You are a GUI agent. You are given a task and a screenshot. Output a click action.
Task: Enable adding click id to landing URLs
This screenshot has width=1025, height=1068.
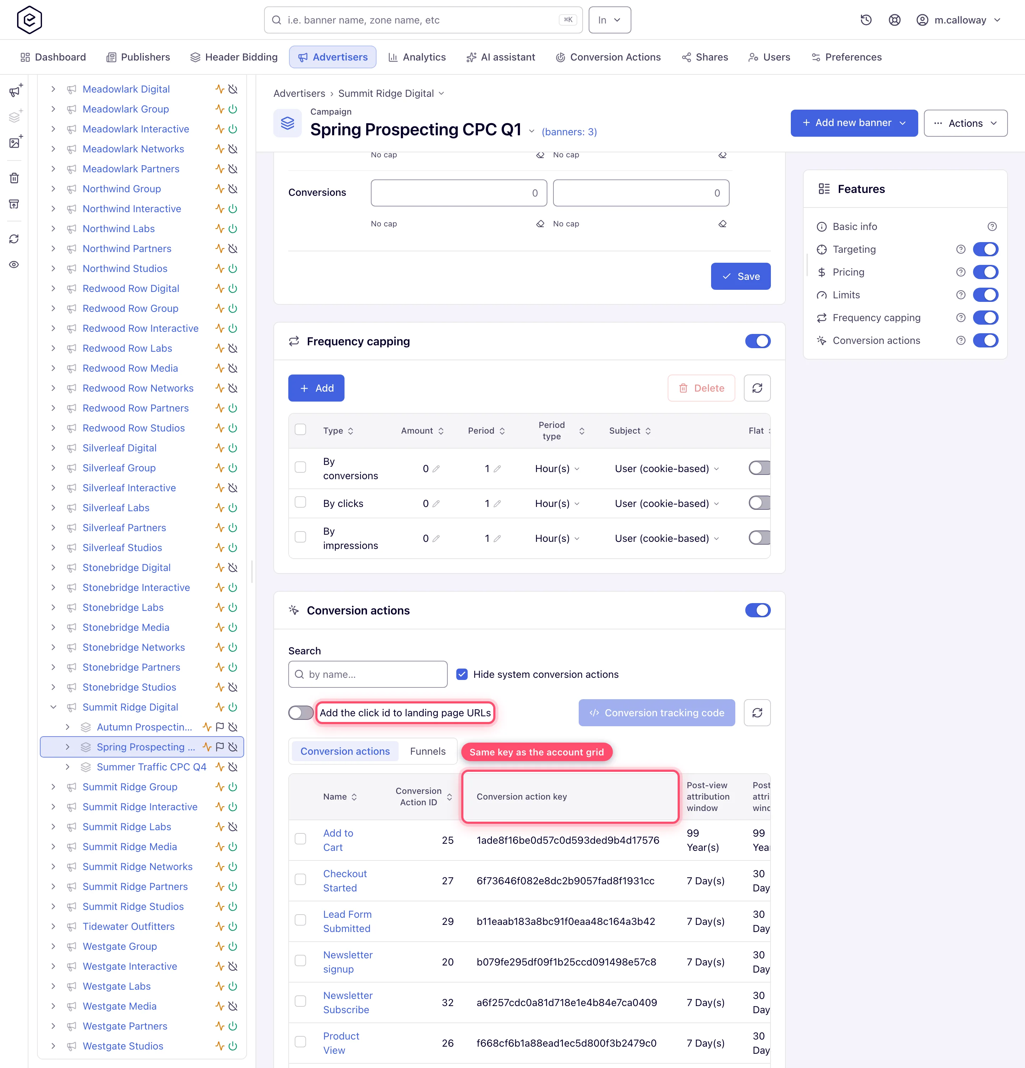[x=301, y=713]
